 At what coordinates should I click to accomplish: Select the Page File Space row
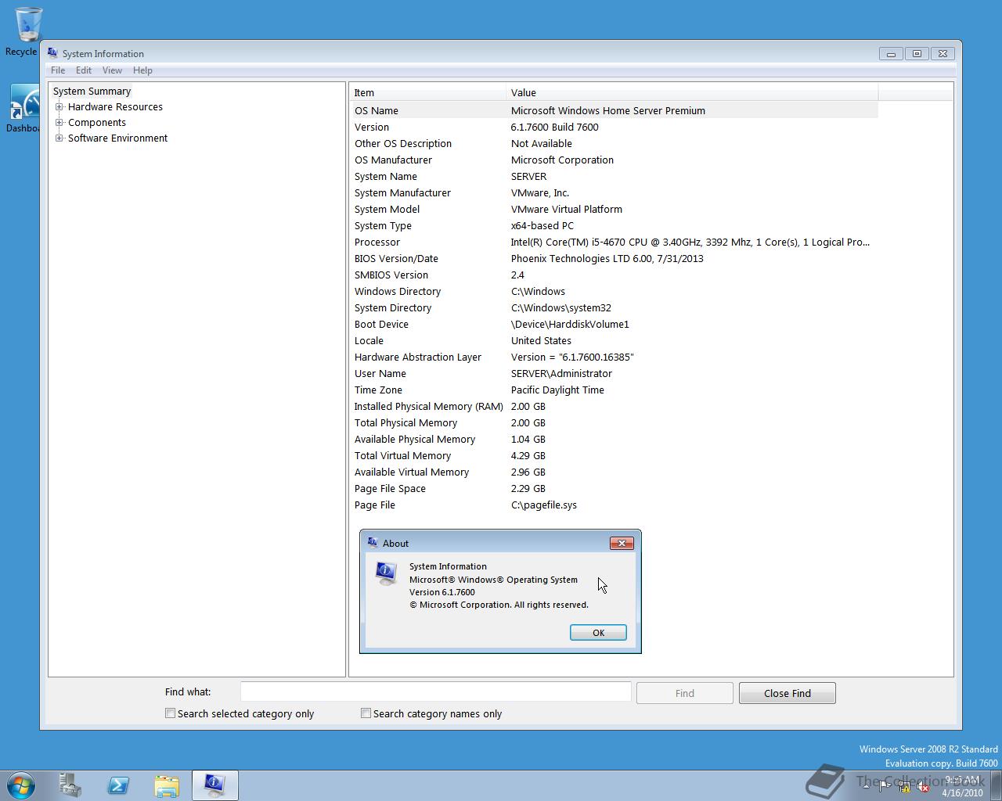coord(614,488)
